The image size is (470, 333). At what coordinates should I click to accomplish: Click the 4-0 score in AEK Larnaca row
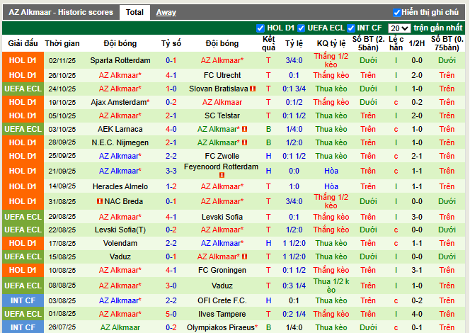[x=171, y=129]
